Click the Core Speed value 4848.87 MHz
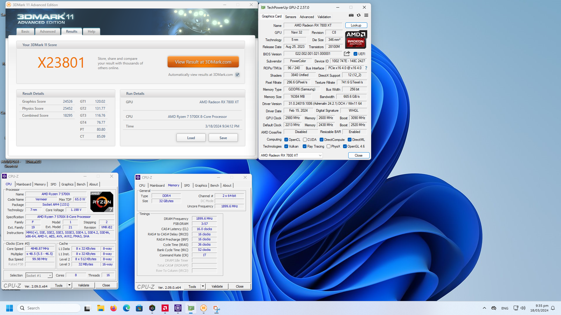 pos(40,249)
